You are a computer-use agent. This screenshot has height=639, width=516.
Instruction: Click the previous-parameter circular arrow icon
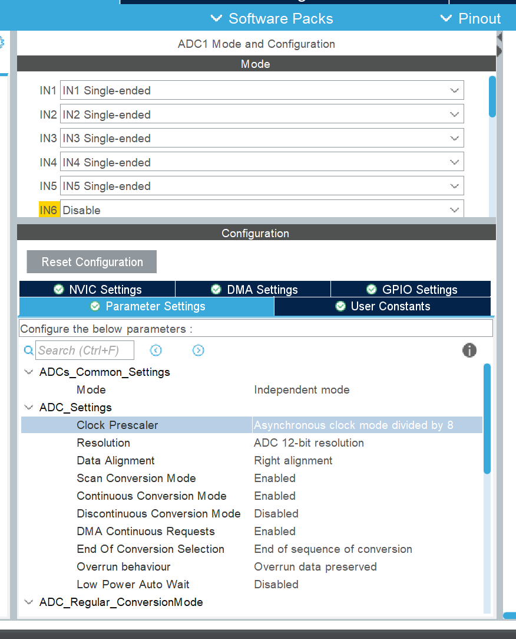(156, 350)
